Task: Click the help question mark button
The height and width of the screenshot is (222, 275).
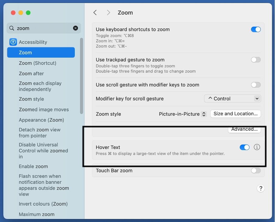Action: click(x=260, y=188)
